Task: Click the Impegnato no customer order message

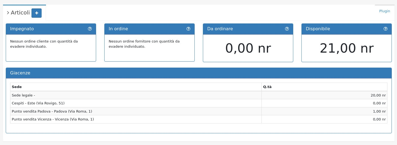Action: pos(44,44)
